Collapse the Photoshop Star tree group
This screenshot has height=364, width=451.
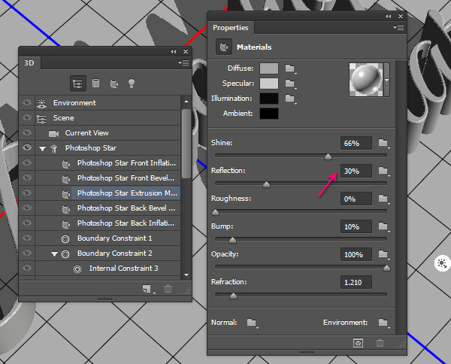[x=43, y=148]
